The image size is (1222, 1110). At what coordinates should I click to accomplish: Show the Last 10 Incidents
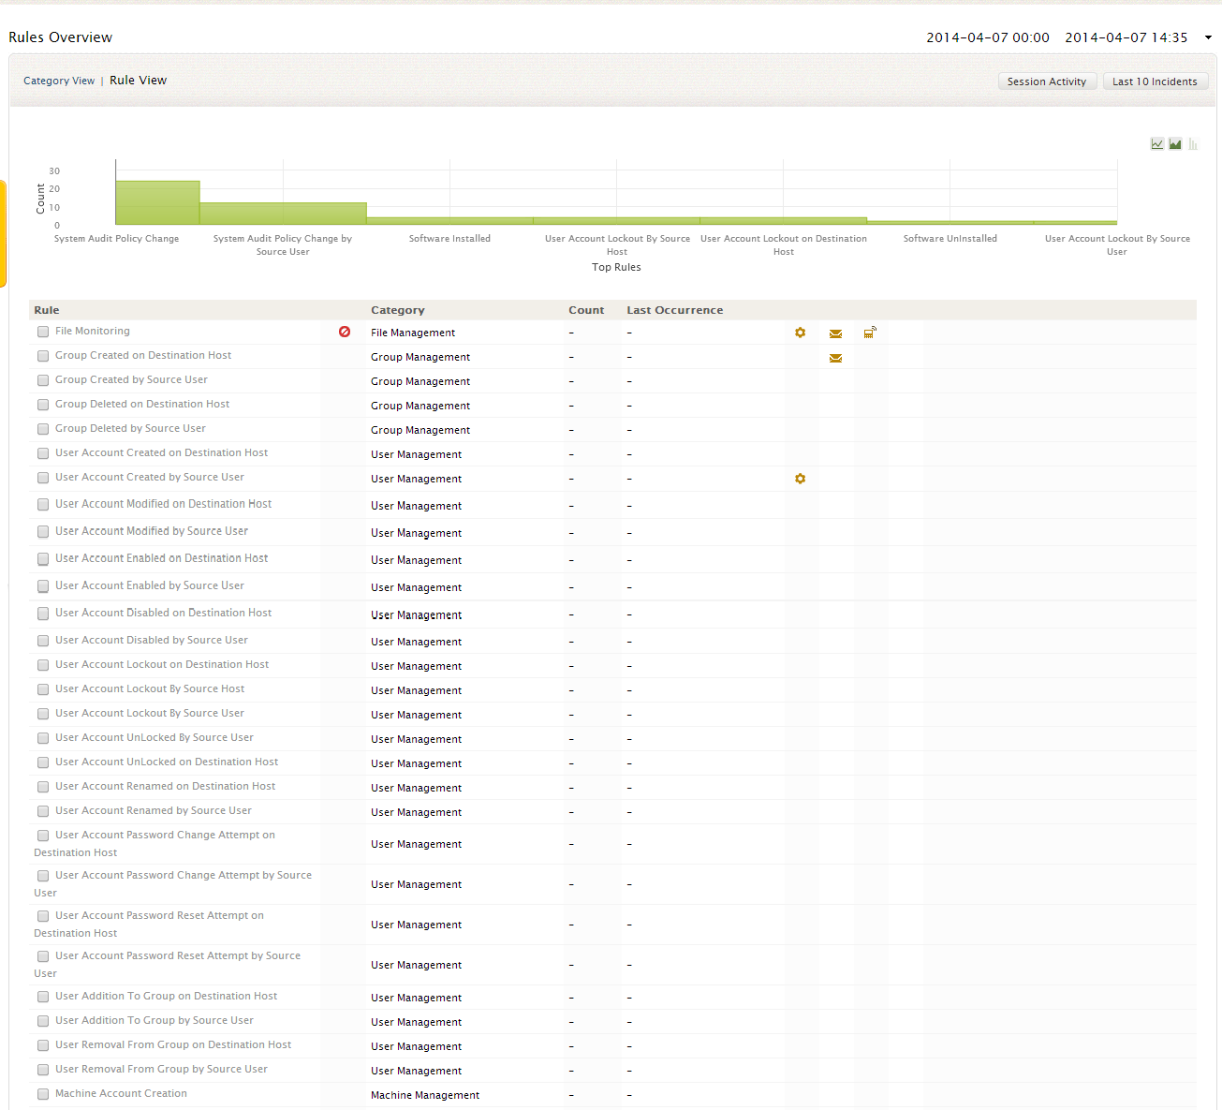coord(1155,81)
